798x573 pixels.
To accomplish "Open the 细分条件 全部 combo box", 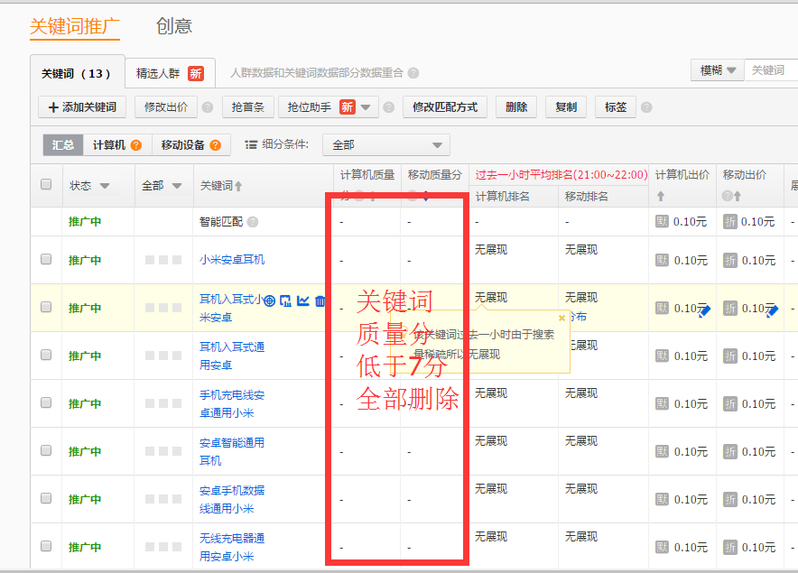I will click(386, 145).
